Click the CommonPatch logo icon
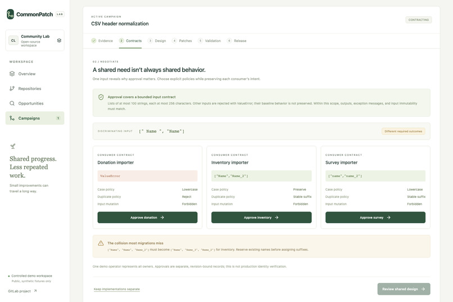This screenshot has height=302, width=453. pyautogui.click(x=11, y=14)
